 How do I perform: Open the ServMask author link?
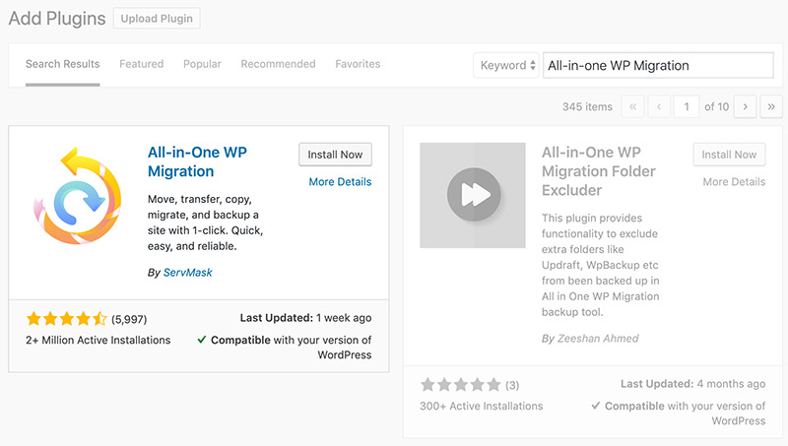point(188,272)
